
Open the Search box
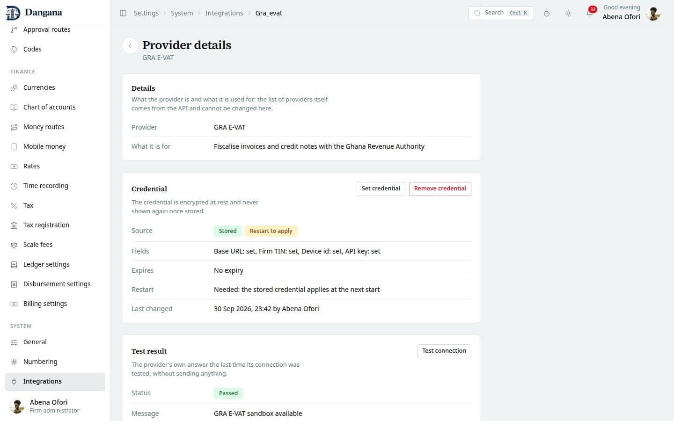(x=501, y=13)
